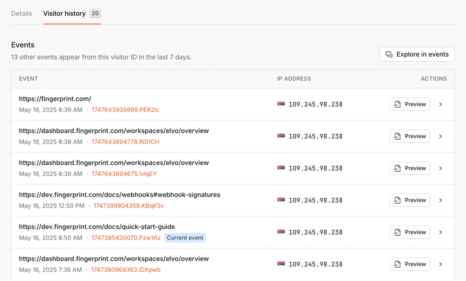Image resolution: width=466 pixels, height=281 pixels.
Task: Click the flag icon in the last event row
Action: point(281,264)
